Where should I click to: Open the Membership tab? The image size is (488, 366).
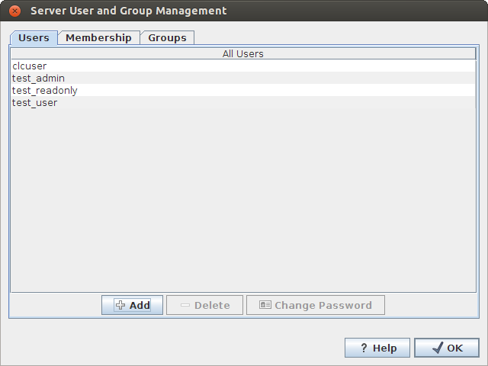coord(98,37)
